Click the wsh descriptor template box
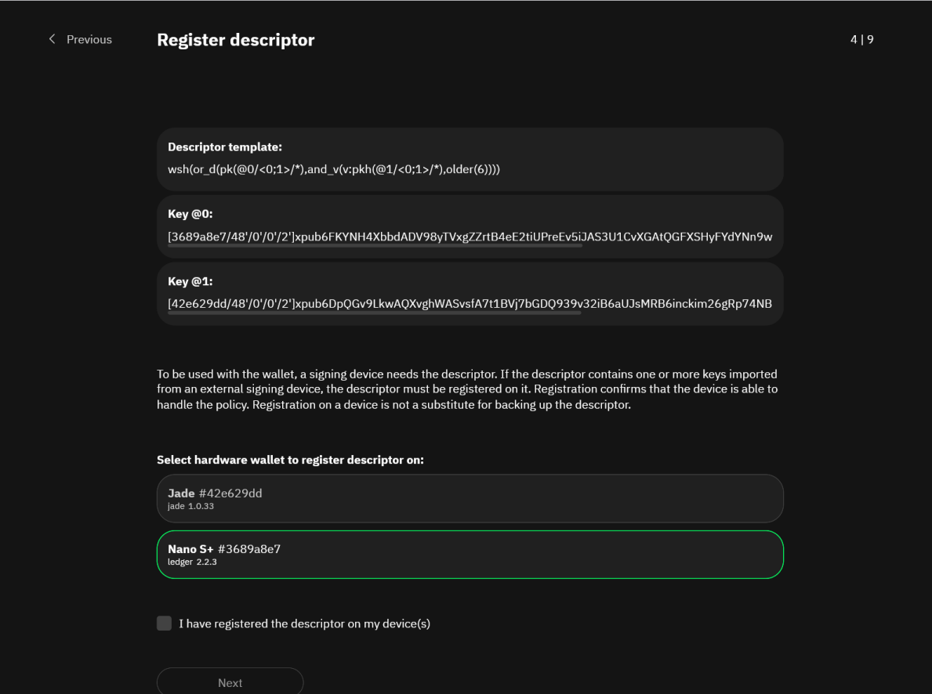The image size is (932, 694). coord(470,158)
